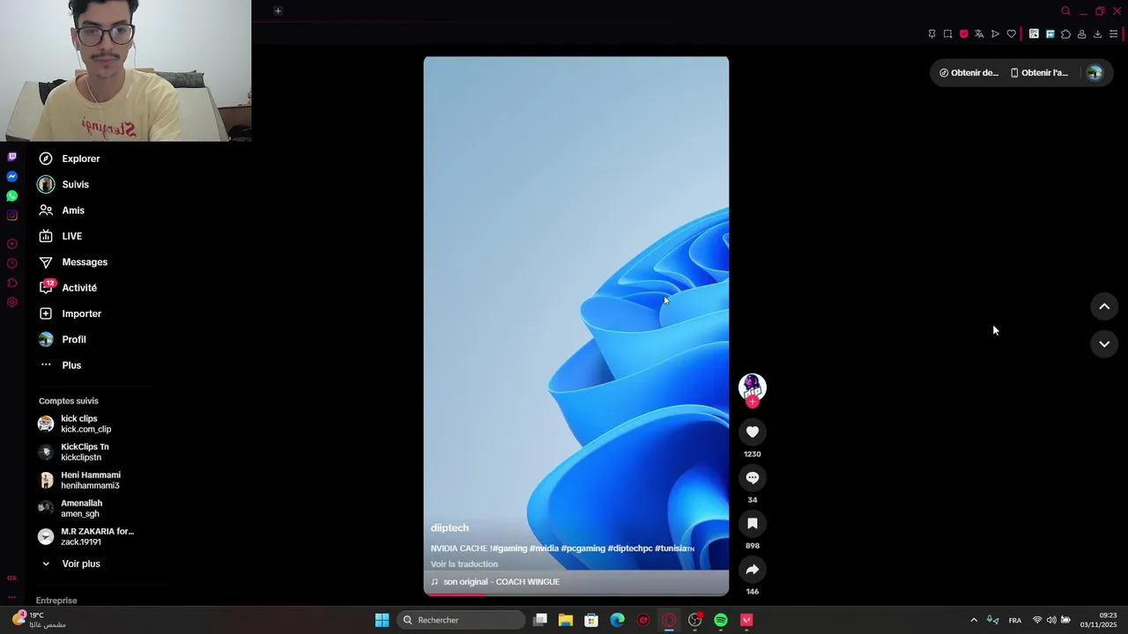This screenshot has width=1128, height=634.
Task: Open a new browser tab with plus
Action: (278, 11)
